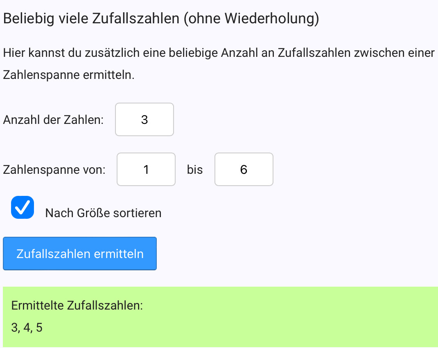
Task: Click the "Zahlenspanne von:" label
Action: (x=54, y=170)
